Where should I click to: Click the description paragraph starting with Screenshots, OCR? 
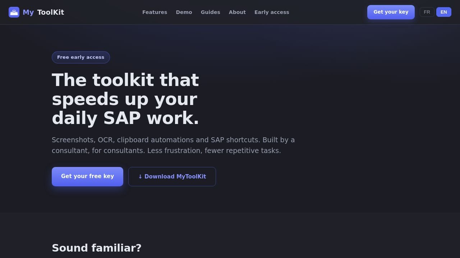[173, 145]
